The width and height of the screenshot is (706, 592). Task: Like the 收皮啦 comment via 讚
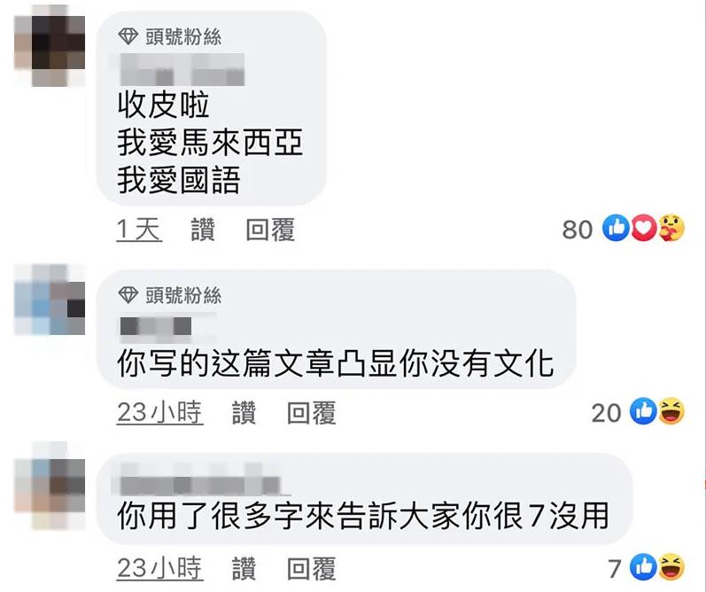tap(203, 230)
